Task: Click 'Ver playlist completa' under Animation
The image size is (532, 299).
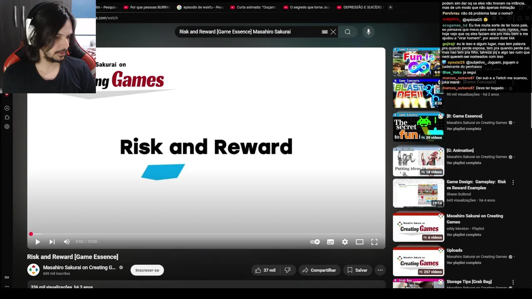Action: 464,163
